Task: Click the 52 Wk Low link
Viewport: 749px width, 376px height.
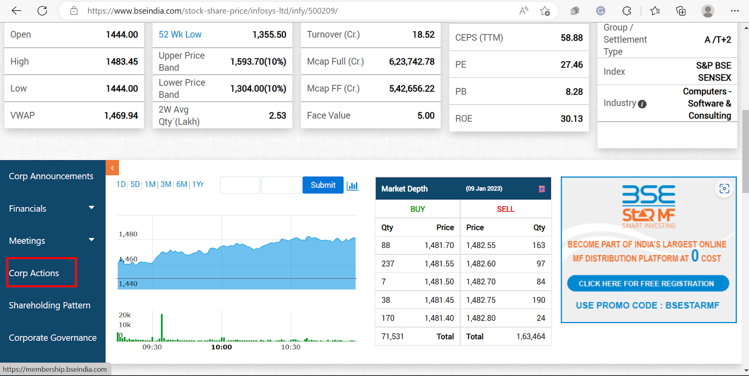Action: tap(180, 35)
